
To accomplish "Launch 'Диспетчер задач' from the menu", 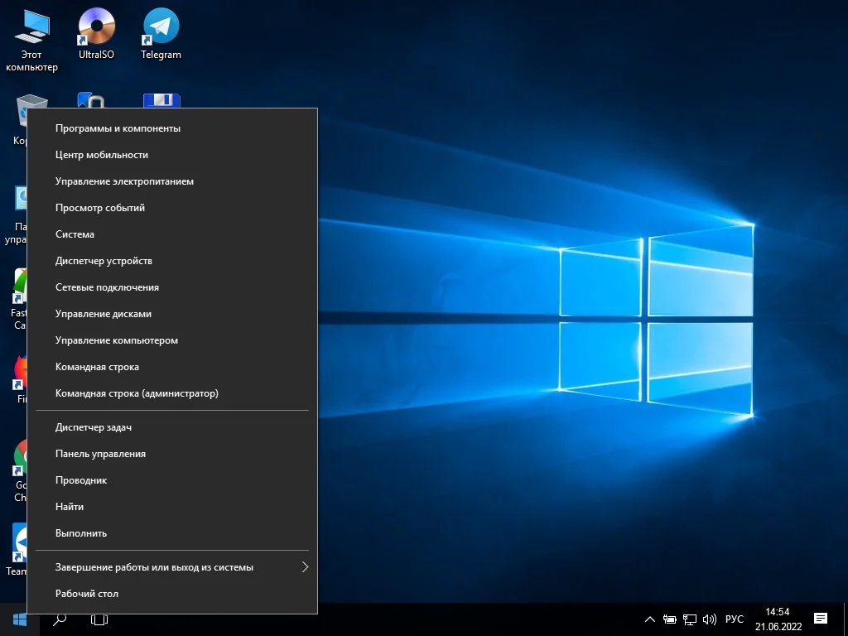I will click(x=94, y=427).
